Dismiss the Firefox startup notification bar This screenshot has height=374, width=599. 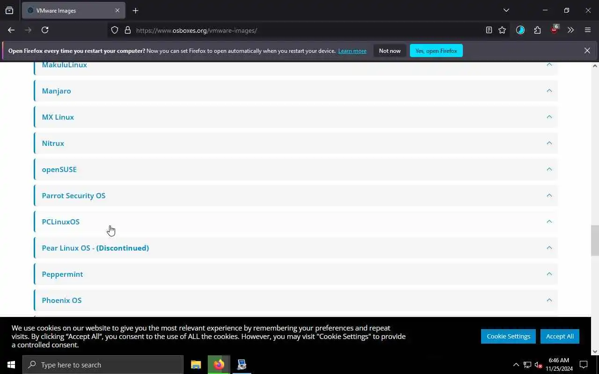point(587,50)
